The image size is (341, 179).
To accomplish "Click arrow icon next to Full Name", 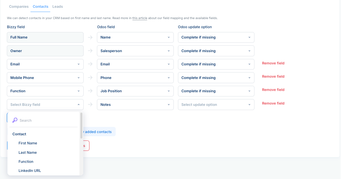I will [90, 37].
